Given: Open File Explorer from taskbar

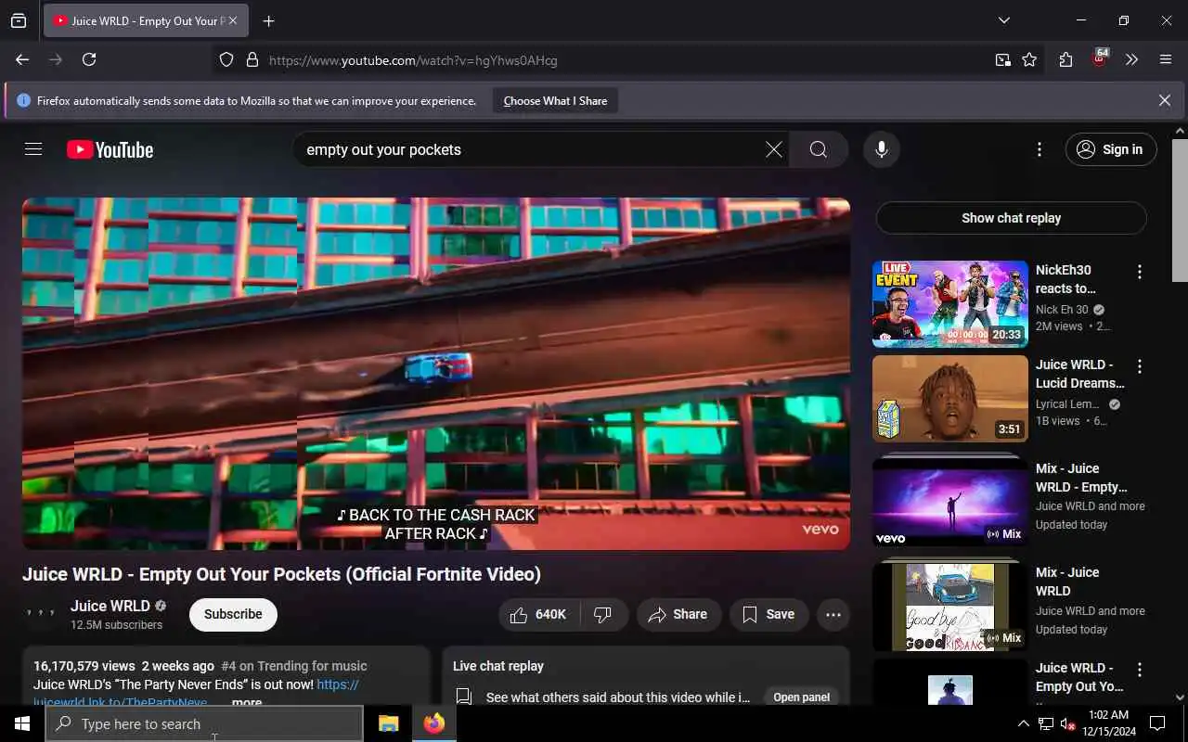Looking at the screenshot, I should (388, 723).
